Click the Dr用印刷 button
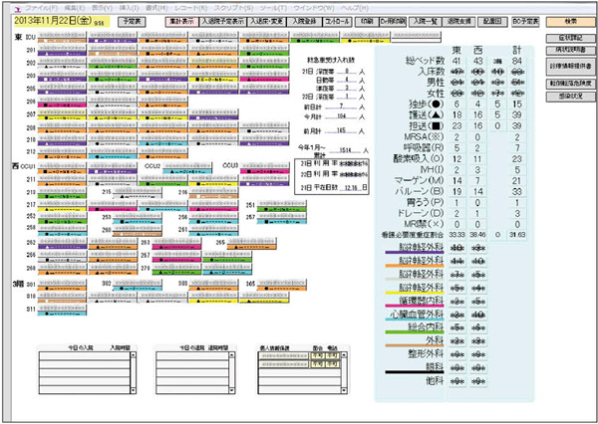The image size is (598, 424). [x=393, y=22]
